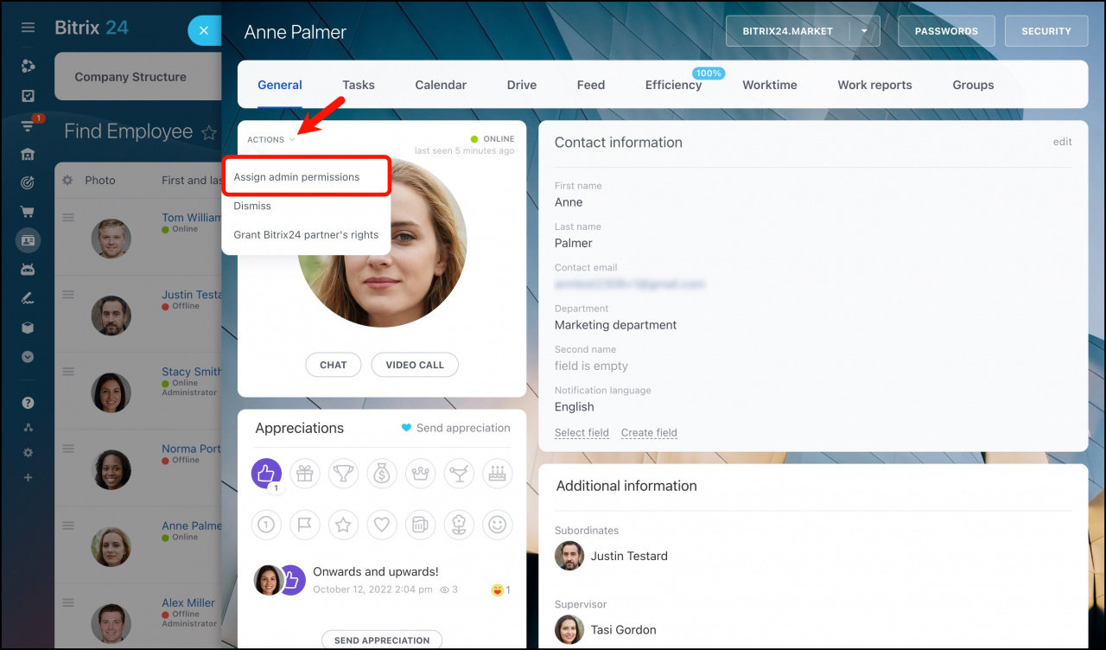
Task: Select the flower appreciation icon
Action: [459, 524]
